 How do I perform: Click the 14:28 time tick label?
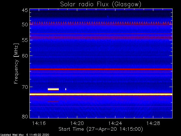(153, 123)
